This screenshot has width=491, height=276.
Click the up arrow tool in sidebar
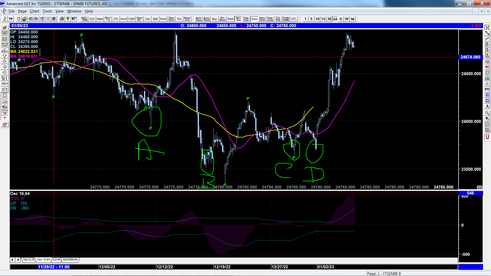[x=5, y=55]
